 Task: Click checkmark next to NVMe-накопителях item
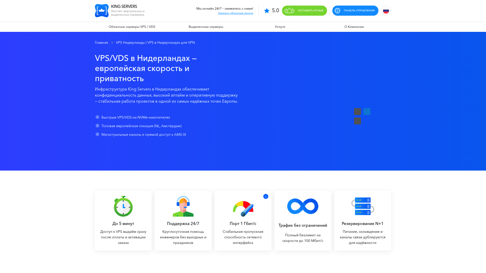tap(97, 117)
